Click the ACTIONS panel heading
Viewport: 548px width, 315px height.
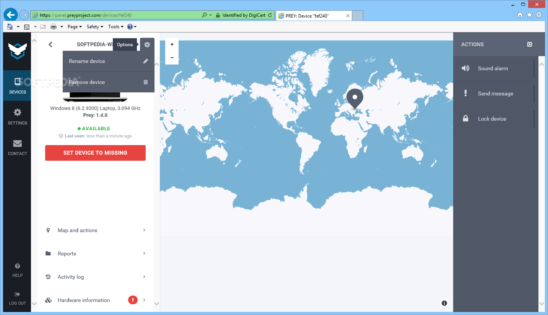473,44
